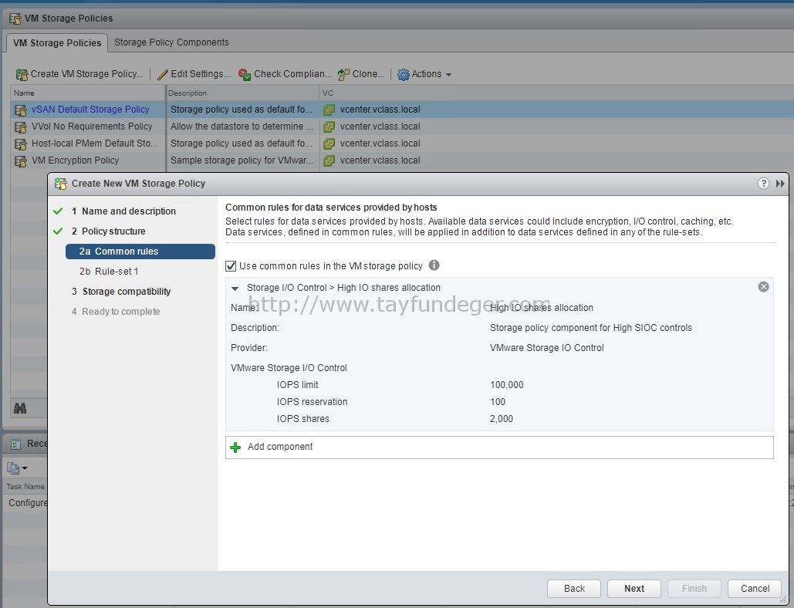Click the VC column header

tap(556, 93)
